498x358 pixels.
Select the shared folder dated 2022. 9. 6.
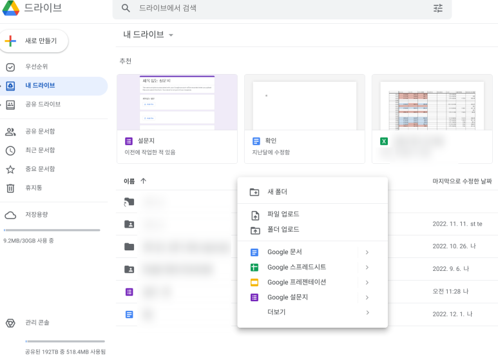tap(307, 269)
